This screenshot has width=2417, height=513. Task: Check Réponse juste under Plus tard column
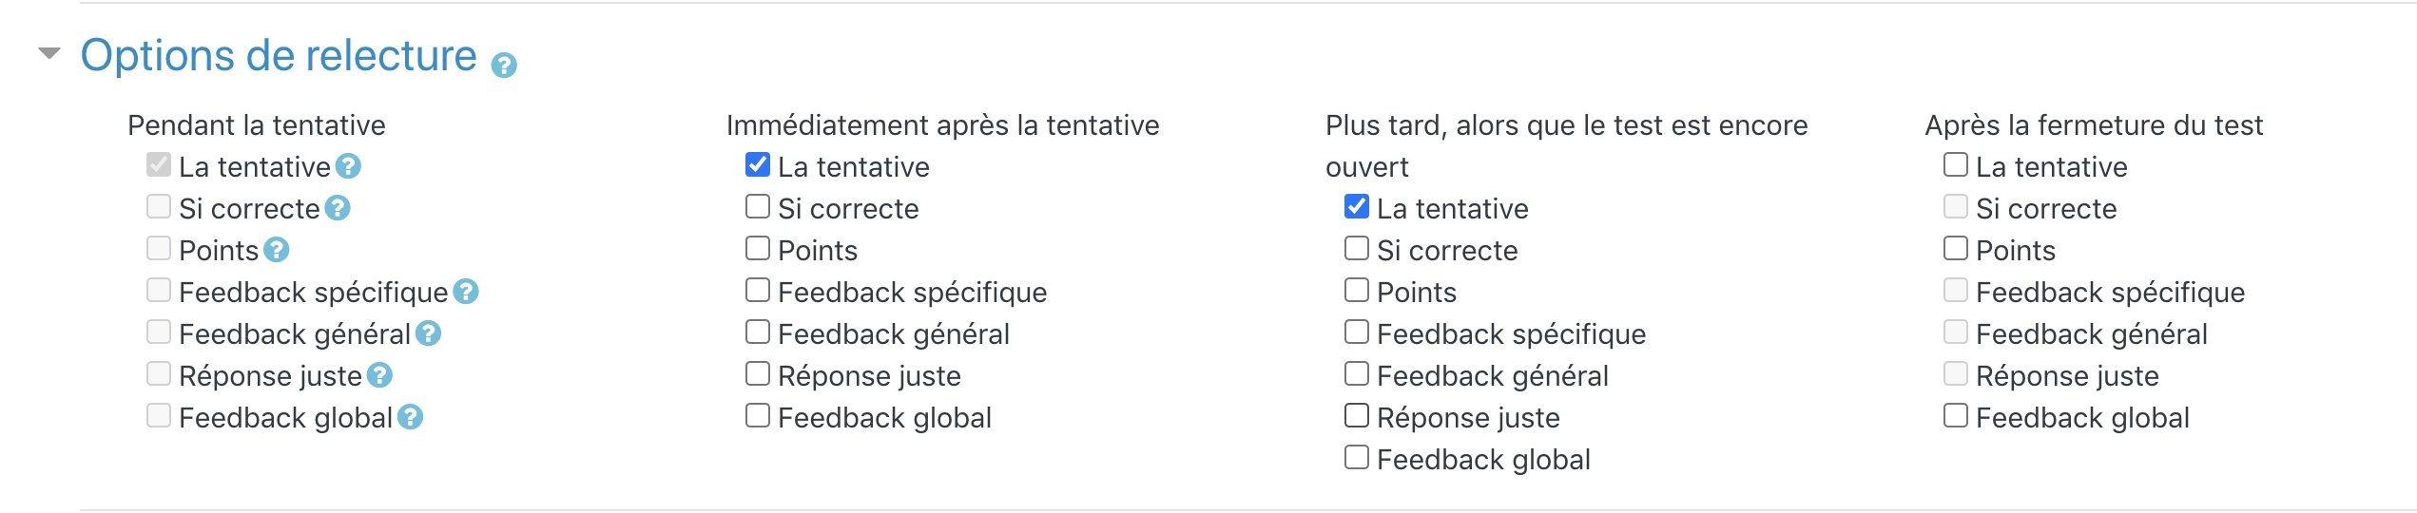click(1357, 416)
